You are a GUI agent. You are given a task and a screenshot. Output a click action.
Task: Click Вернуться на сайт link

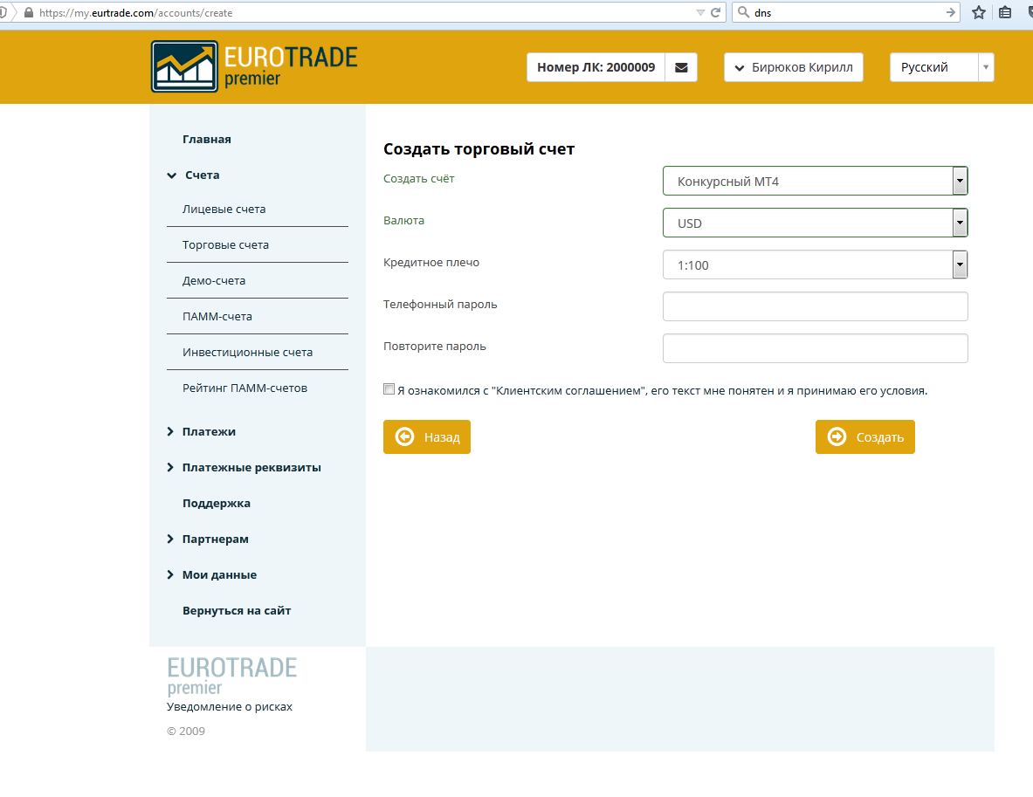click(x=237, y=610)
